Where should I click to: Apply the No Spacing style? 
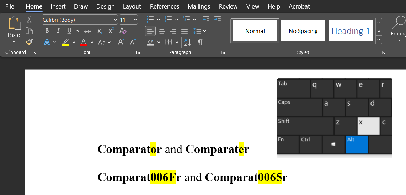(303, 31)
